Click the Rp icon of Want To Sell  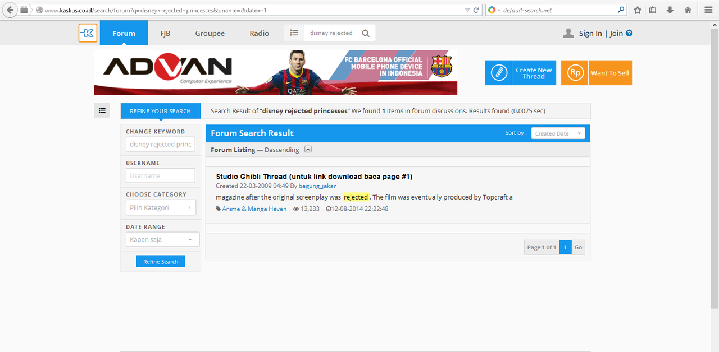point(575,73)
